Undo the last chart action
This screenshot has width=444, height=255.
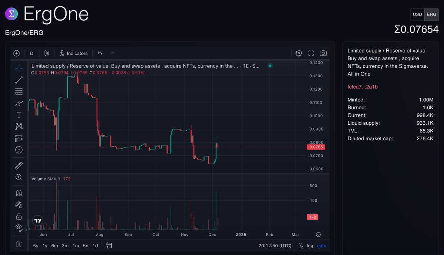point(100,53)
